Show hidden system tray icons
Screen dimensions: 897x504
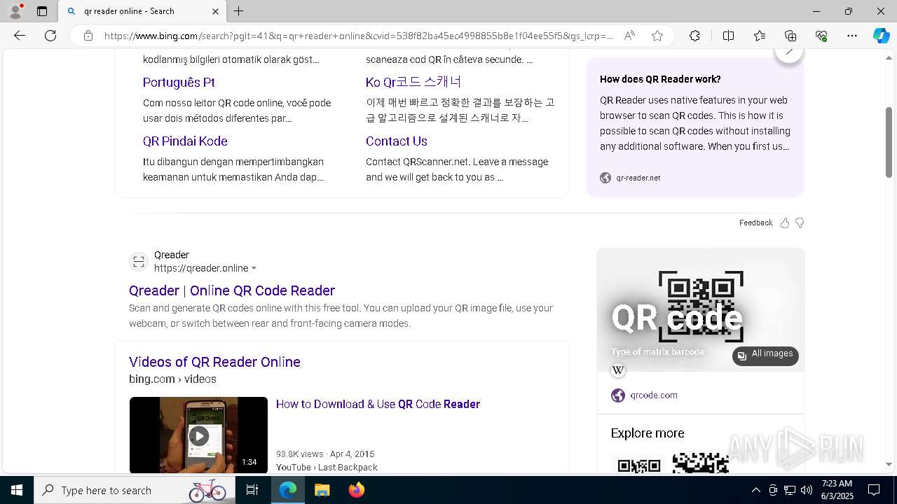pyautogui.click(x=755, y=490)
